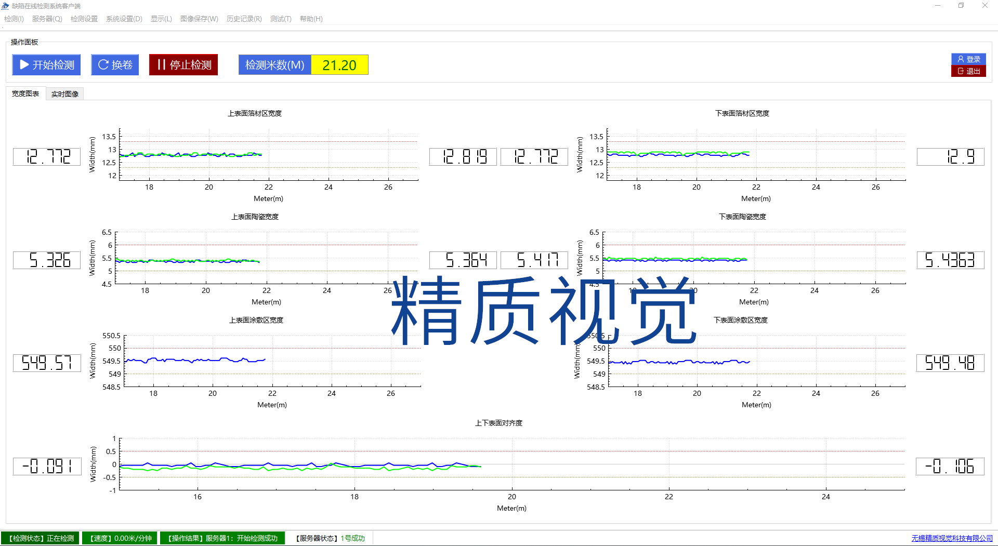This screenshot has width=998, height=546.
Task: Click the 549.57 width readout display
Action: click(x=47, y=363)
